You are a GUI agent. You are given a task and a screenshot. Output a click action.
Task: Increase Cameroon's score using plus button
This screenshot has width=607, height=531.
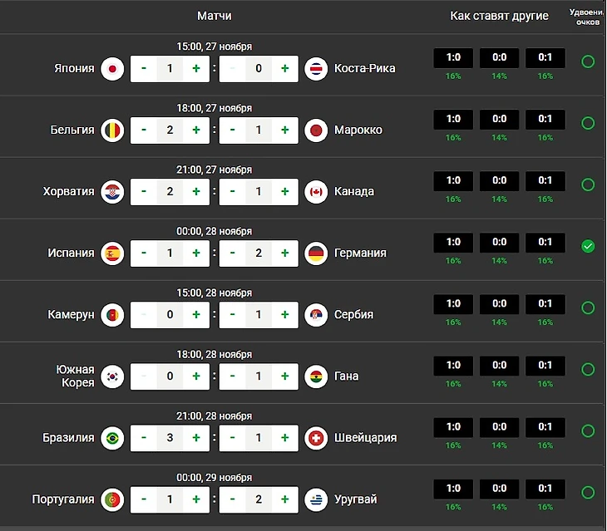pos(196,314)
